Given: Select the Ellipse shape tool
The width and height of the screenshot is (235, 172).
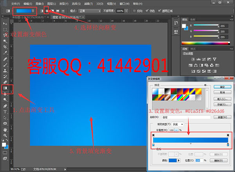Looking at the screenshot, I should [5, 123].
